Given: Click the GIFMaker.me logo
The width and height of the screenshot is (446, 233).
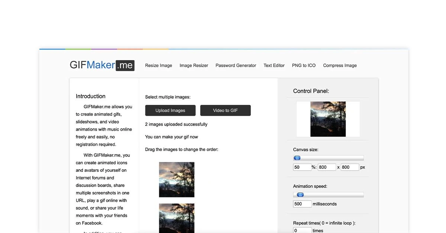Looking at the screenshot, I should pyautogui.click(x=102, y=65).
